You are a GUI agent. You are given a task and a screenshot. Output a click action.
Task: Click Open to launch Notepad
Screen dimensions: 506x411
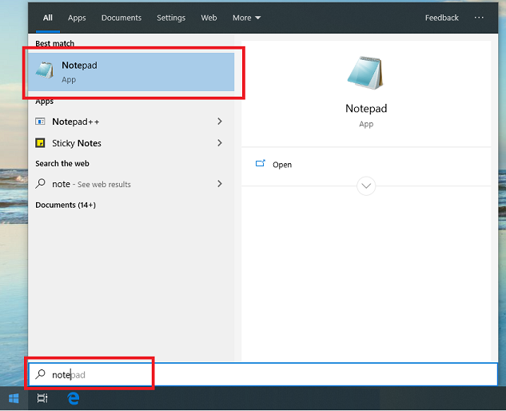281,165
